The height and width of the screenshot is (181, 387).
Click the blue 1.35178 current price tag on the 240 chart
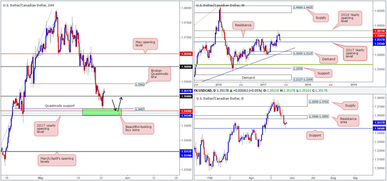185,91
